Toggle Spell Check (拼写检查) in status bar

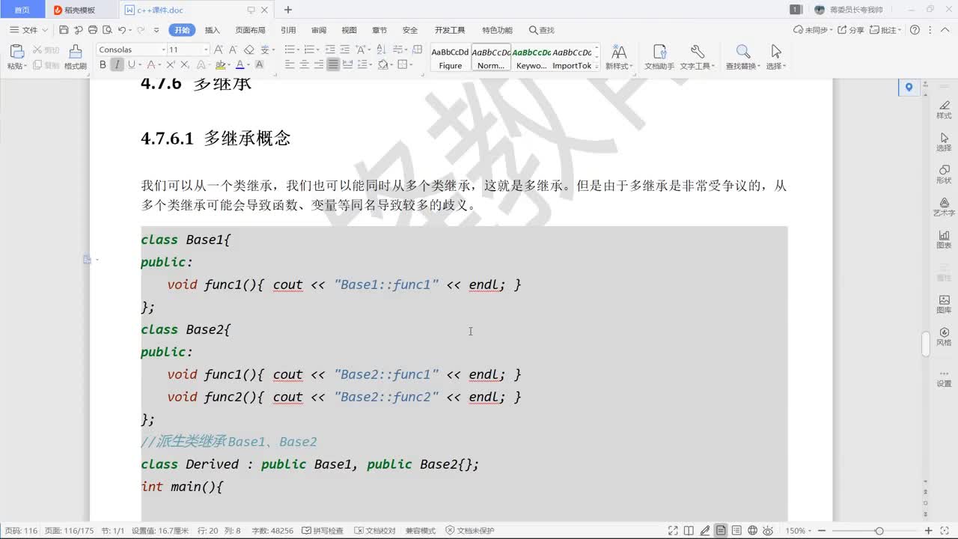(323, 531)
